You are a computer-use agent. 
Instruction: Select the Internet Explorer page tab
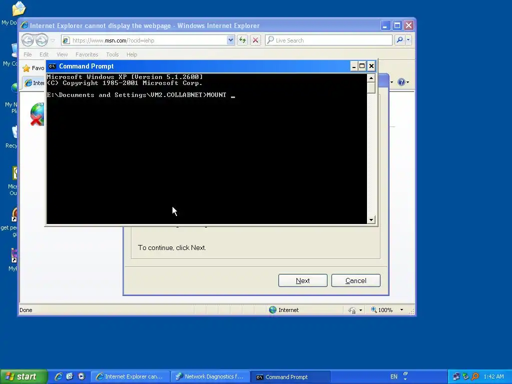coord(34,83)
